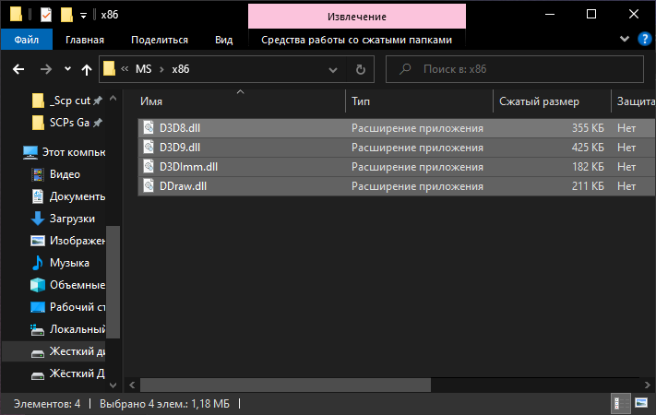Click the D3D8.dll file icon
Viewport: 656px width, 415px height.
pos(149,128)
